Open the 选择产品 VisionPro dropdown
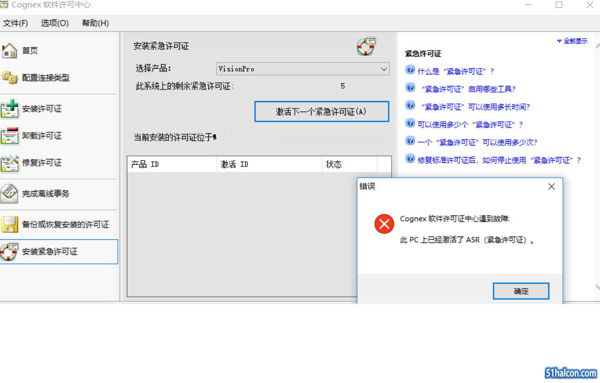Image resolution: width=600 pixels, height=383 pixels. 303,69
